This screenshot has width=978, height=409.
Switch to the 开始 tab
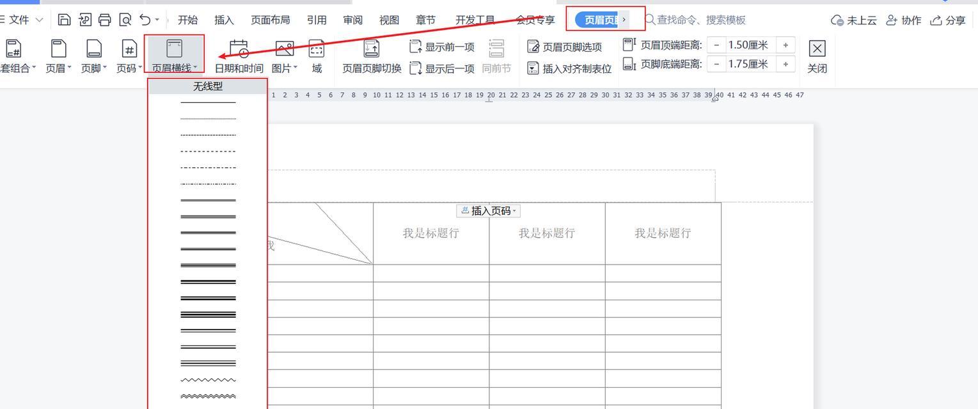tap(187, 20)
